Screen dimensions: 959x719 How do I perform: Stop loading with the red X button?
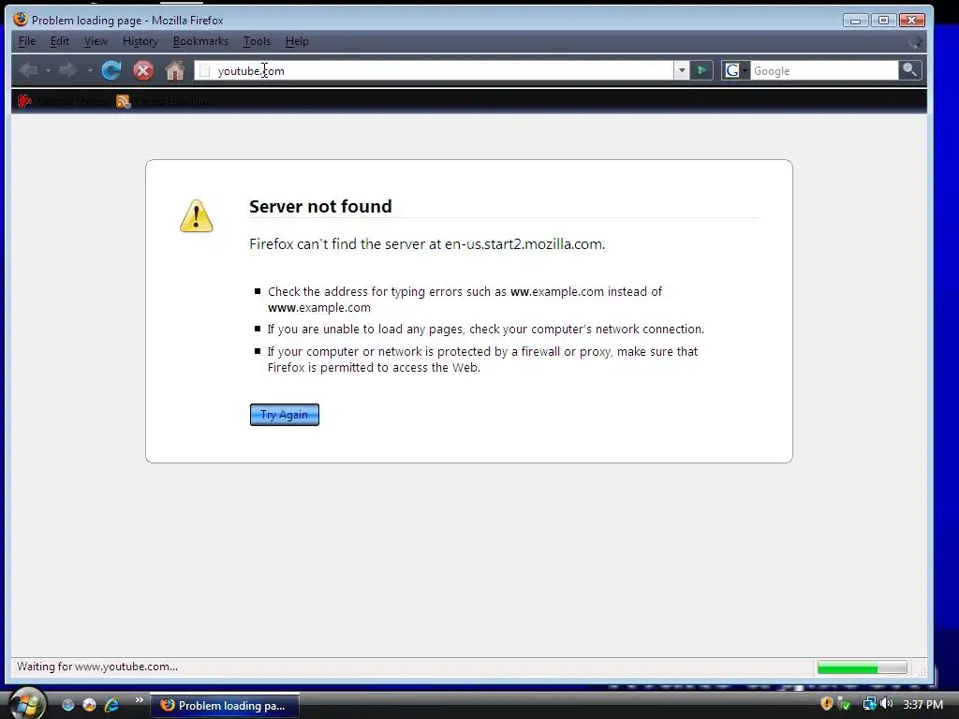143,71
